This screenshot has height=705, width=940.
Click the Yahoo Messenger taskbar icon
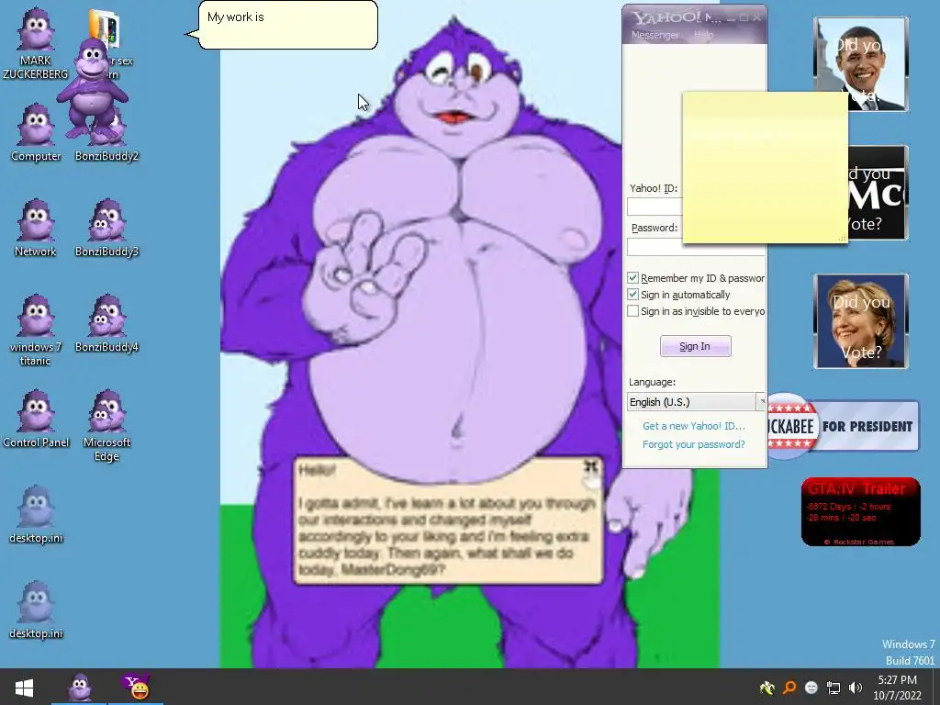[137, 687]
